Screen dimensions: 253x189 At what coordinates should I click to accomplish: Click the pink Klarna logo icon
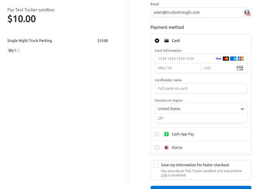167,147
